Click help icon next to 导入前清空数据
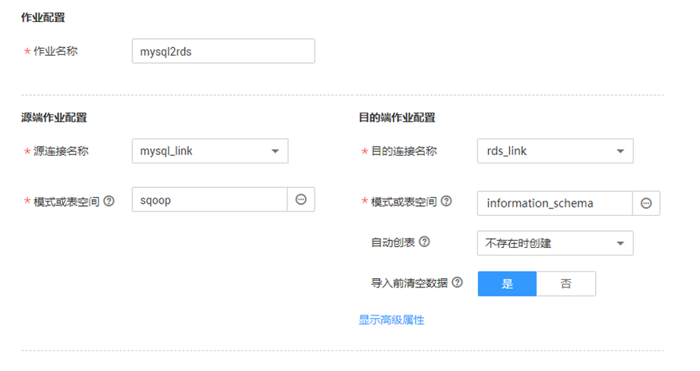This screenshot has width=700, height=371. [458, 283]
